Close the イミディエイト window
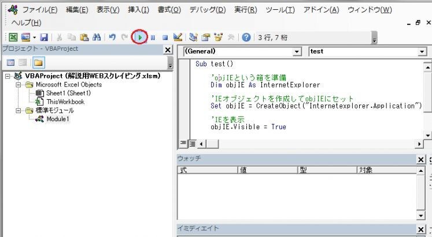432x237 pixels. point(420,230)
